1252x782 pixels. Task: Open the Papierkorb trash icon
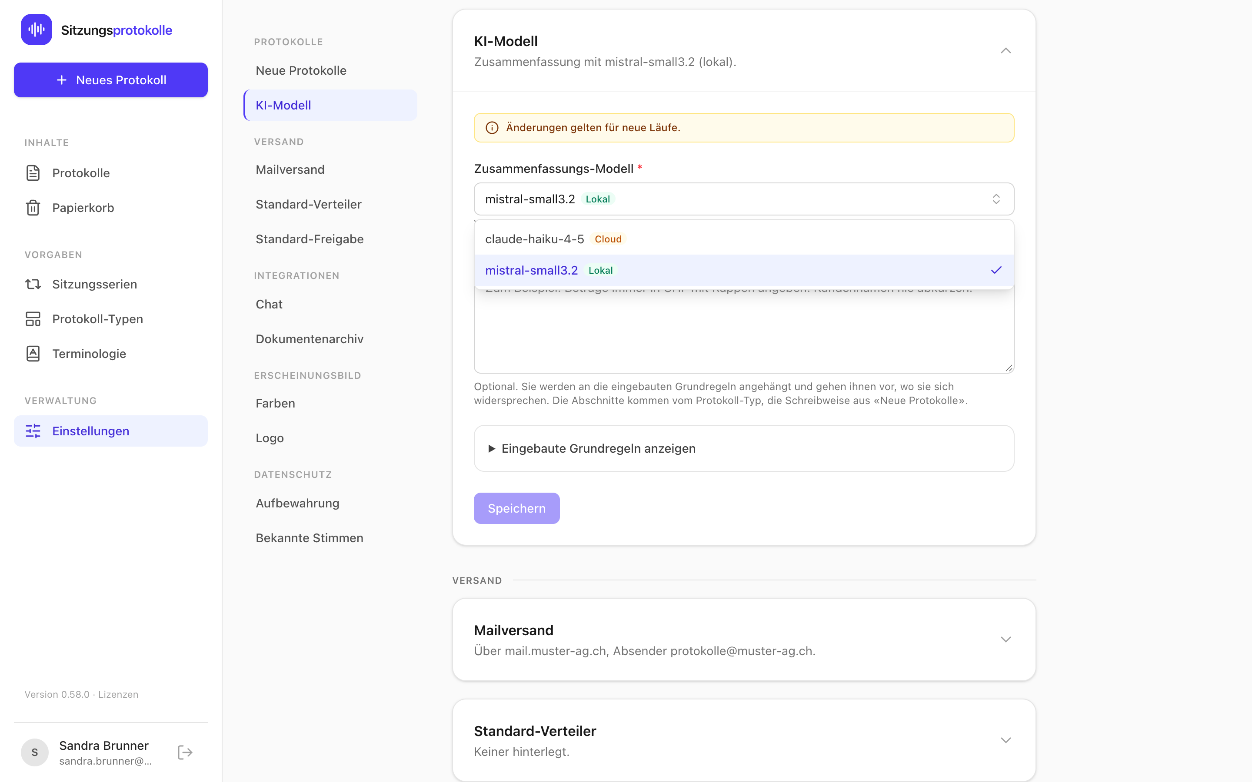pos(33,207)
